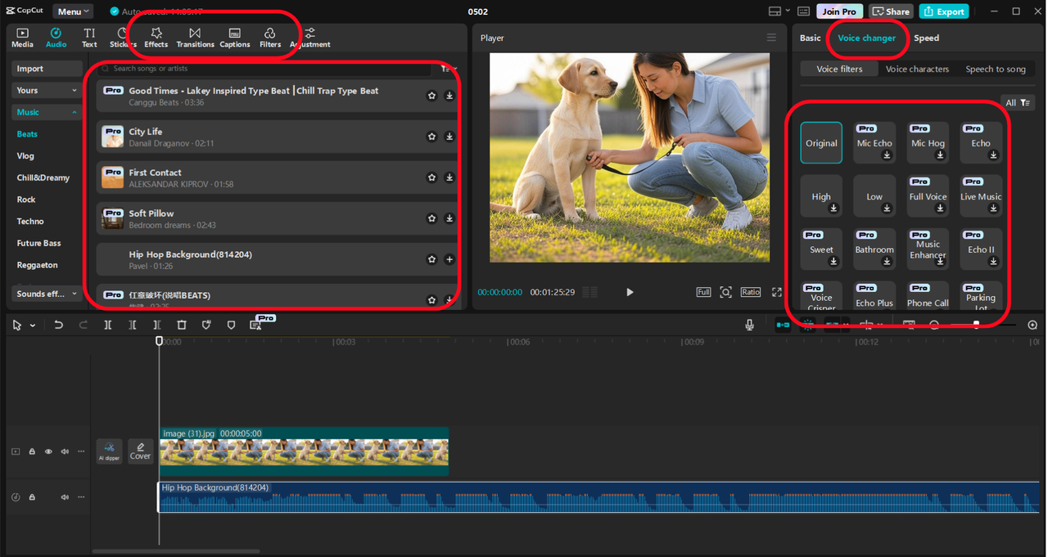1048x557 pixels.
Task: Open the pointer tool mode dropdown arrow
Action: pyautogui.click(x=33, y=326)
